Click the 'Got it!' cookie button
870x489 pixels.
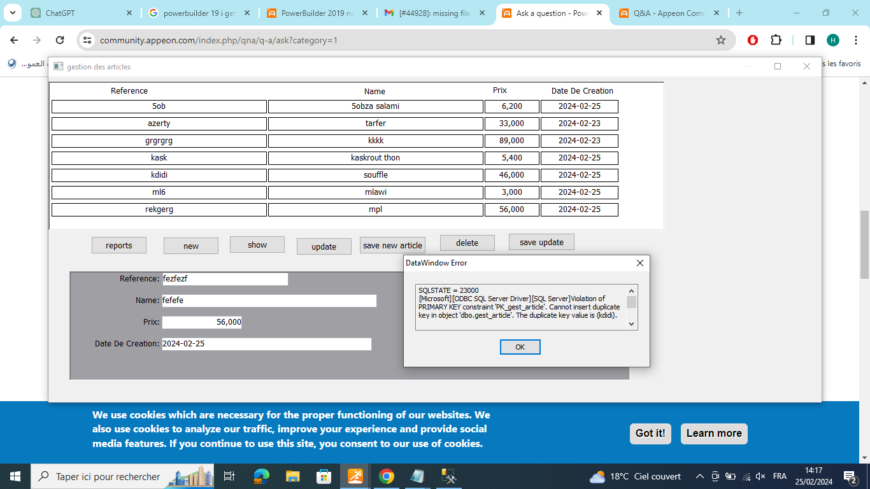coord(650,434)
